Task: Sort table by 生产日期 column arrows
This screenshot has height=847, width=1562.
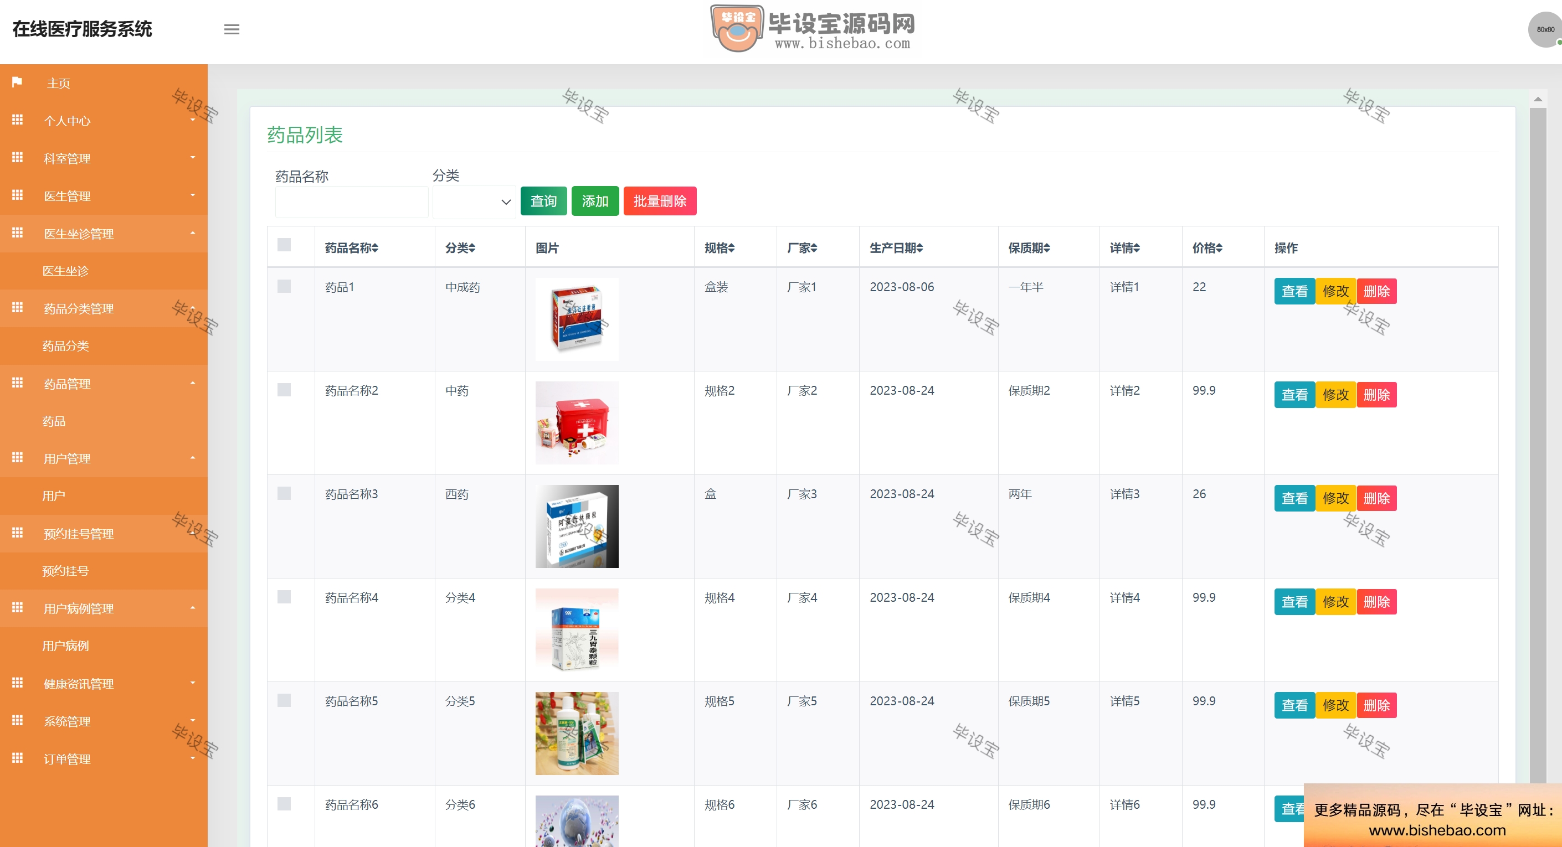Action: click(920, 248)
